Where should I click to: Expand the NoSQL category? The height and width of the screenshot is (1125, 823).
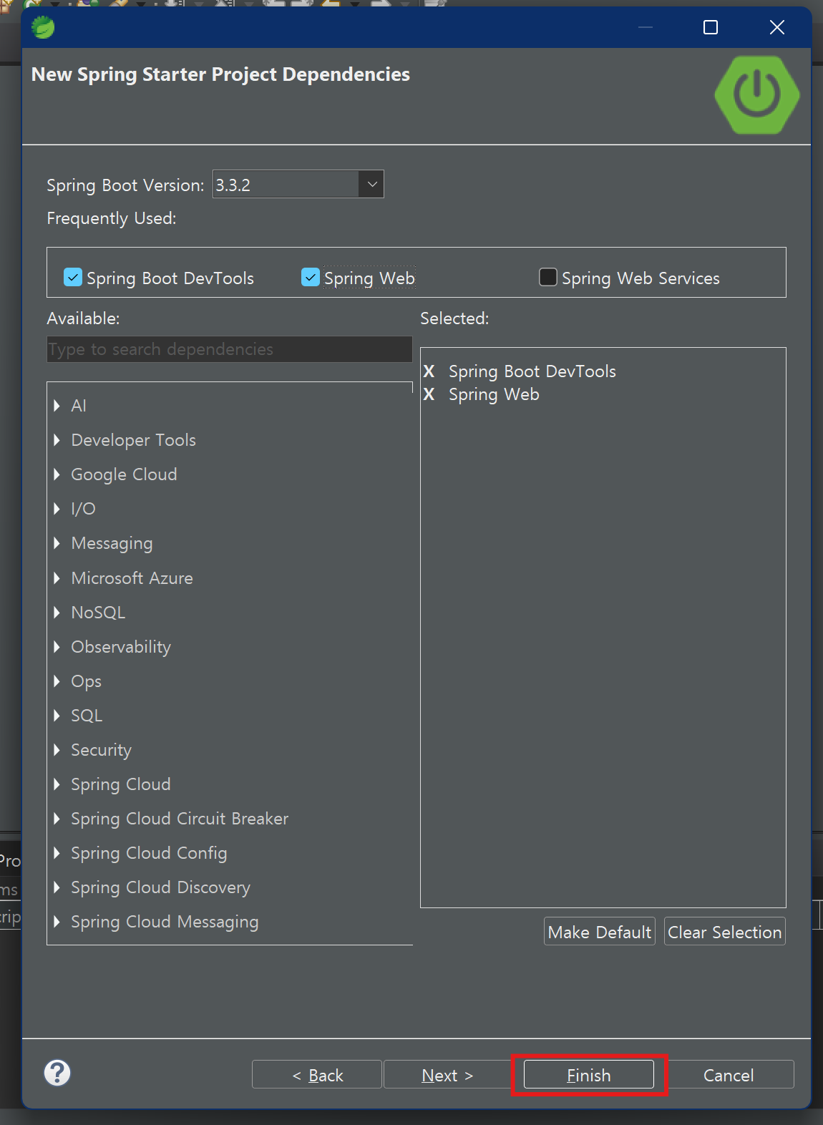point(57,612)
